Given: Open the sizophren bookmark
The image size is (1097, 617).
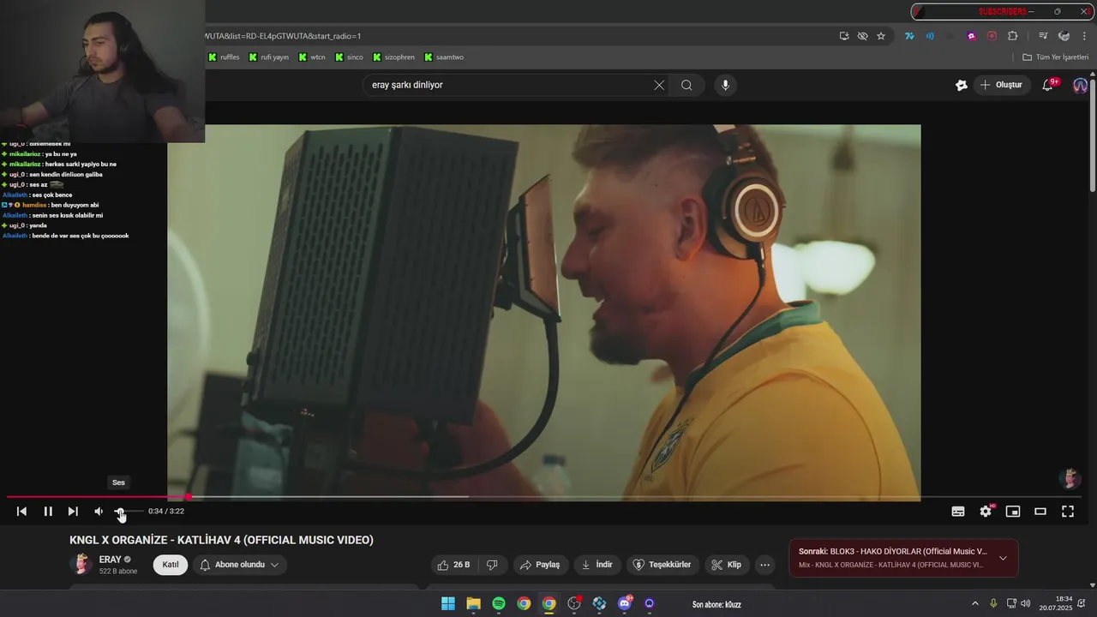Looking at the screenshot, I should (393, 57).
